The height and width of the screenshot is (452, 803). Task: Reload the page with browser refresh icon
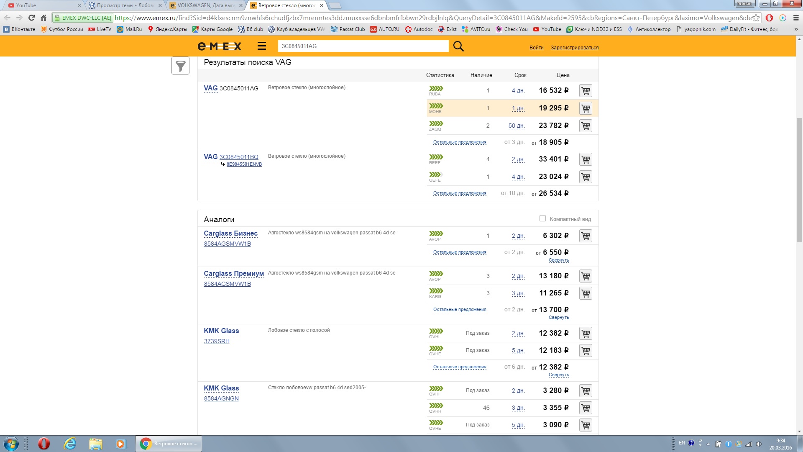pos(31,18)
